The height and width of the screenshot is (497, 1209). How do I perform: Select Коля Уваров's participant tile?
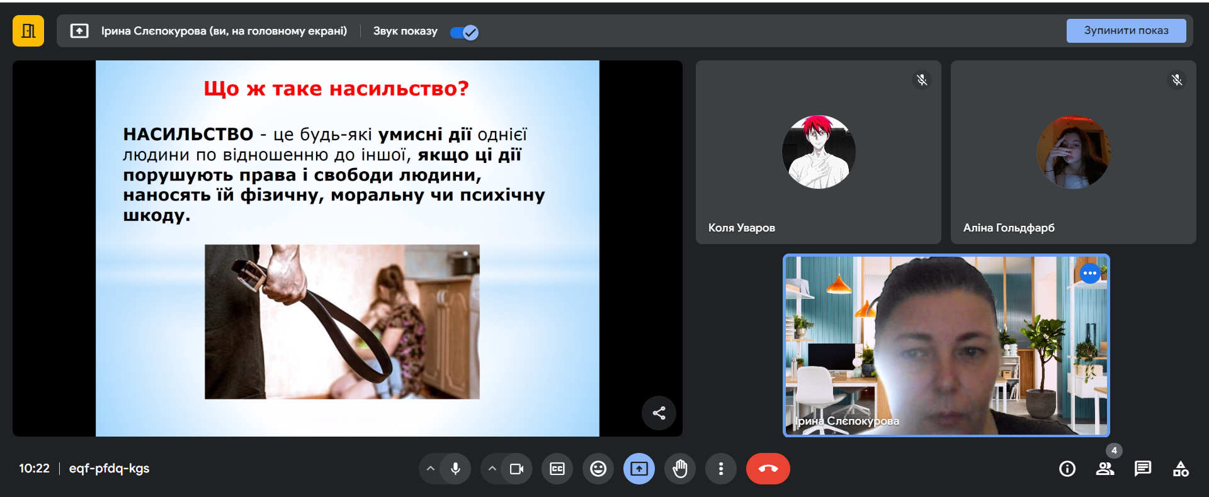818,152
